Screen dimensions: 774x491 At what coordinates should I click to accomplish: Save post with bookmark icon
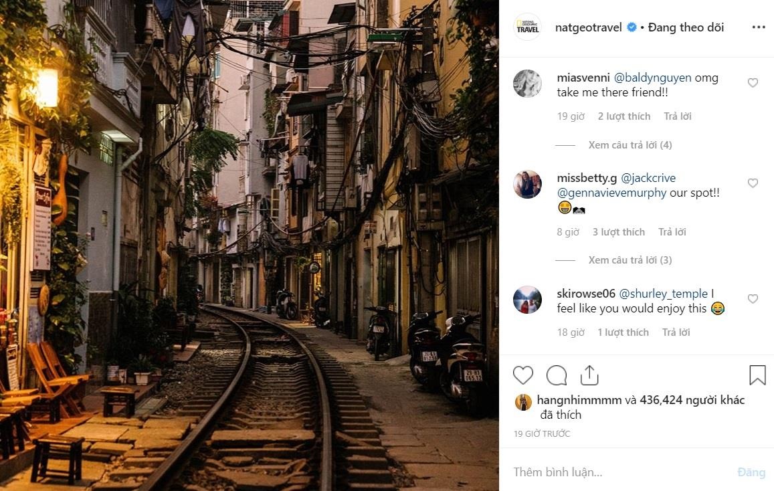pyautogui.click(x=757, y=375)
